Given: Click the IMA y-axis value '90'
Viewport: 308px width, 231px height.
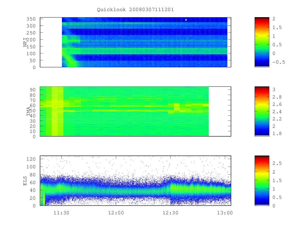Looking at the screenshot, I should 33,90.
